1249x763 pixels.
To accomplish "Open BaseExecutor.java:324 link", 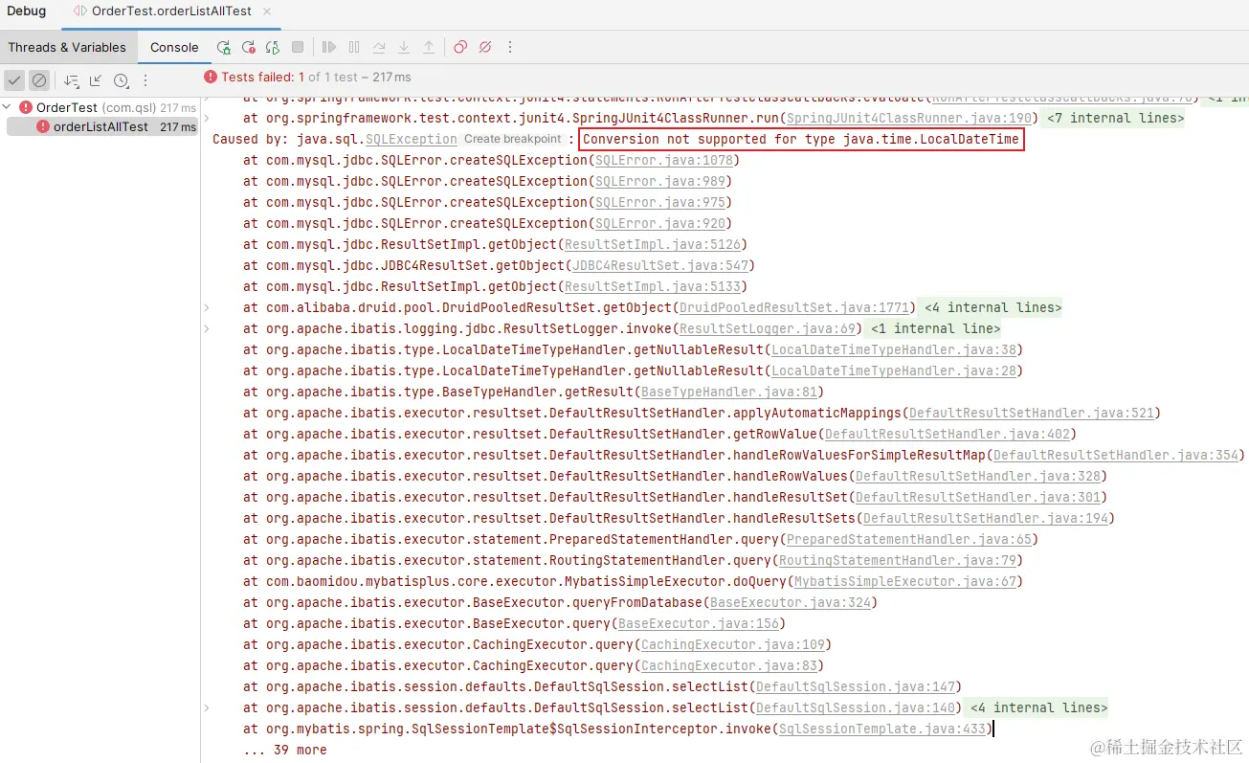I will (790, 602).
